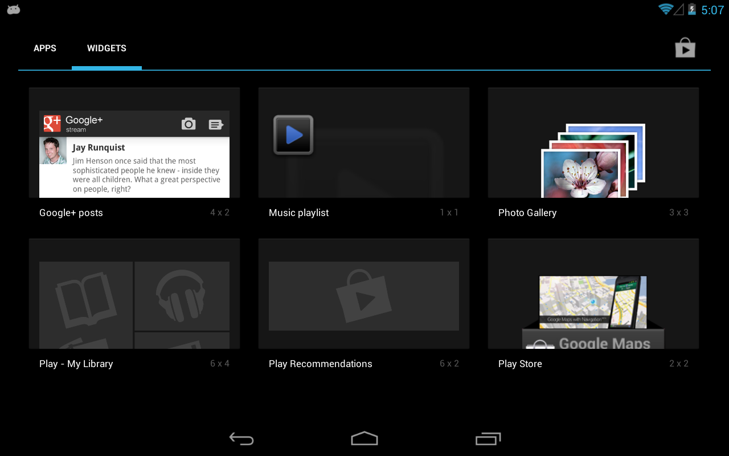This screenshot has height=456, width=729.
Task: Tap the '6 x 2' size of Play Recommendations
Action: (449, 364)
